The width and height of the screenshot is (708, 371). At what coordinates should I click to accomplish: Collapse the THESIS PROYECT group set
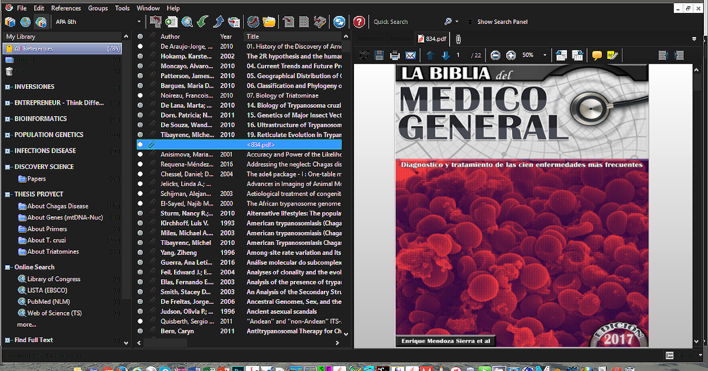click(x=8, y=194)
